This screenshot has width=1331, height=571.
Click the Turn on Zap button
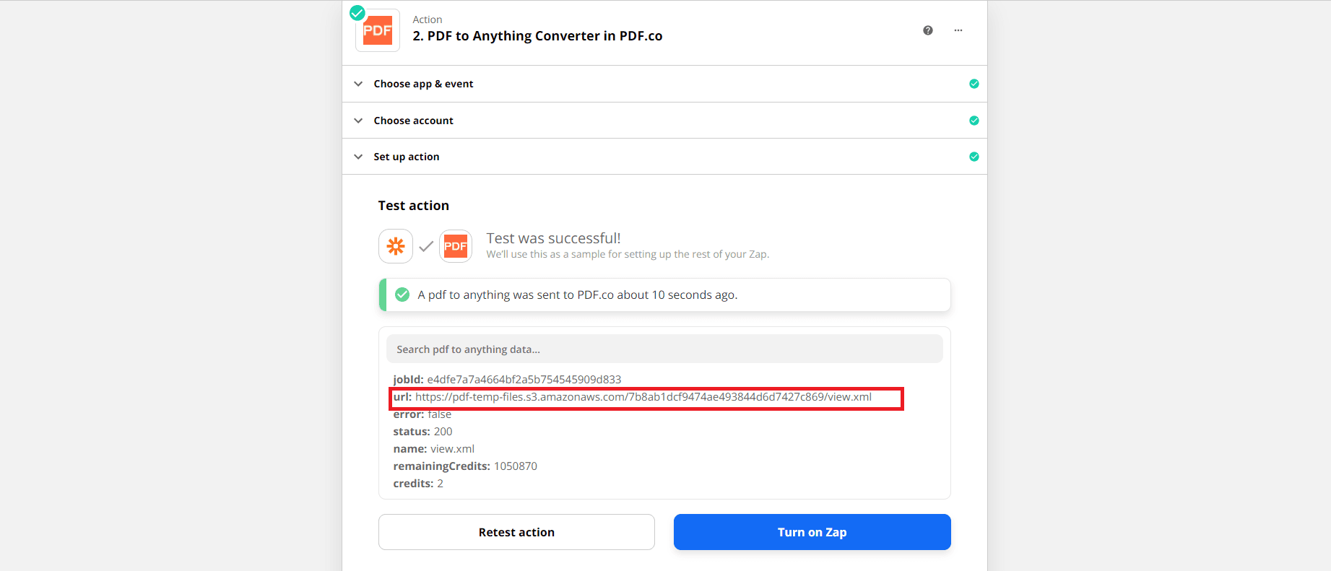click(x=812, y=532)
